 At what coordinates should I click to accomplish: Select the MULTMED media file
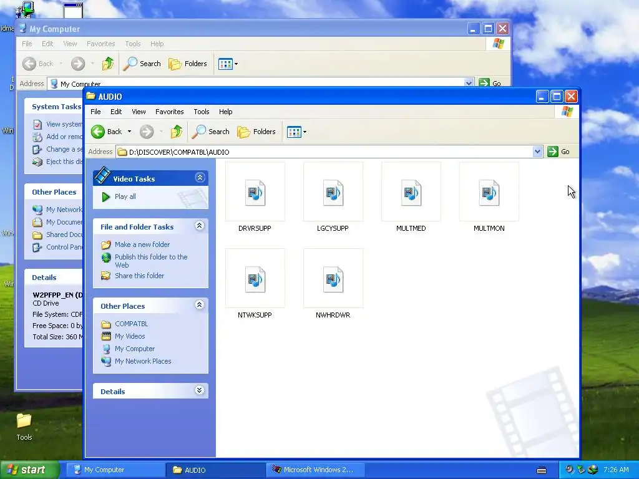pos(411,197)
